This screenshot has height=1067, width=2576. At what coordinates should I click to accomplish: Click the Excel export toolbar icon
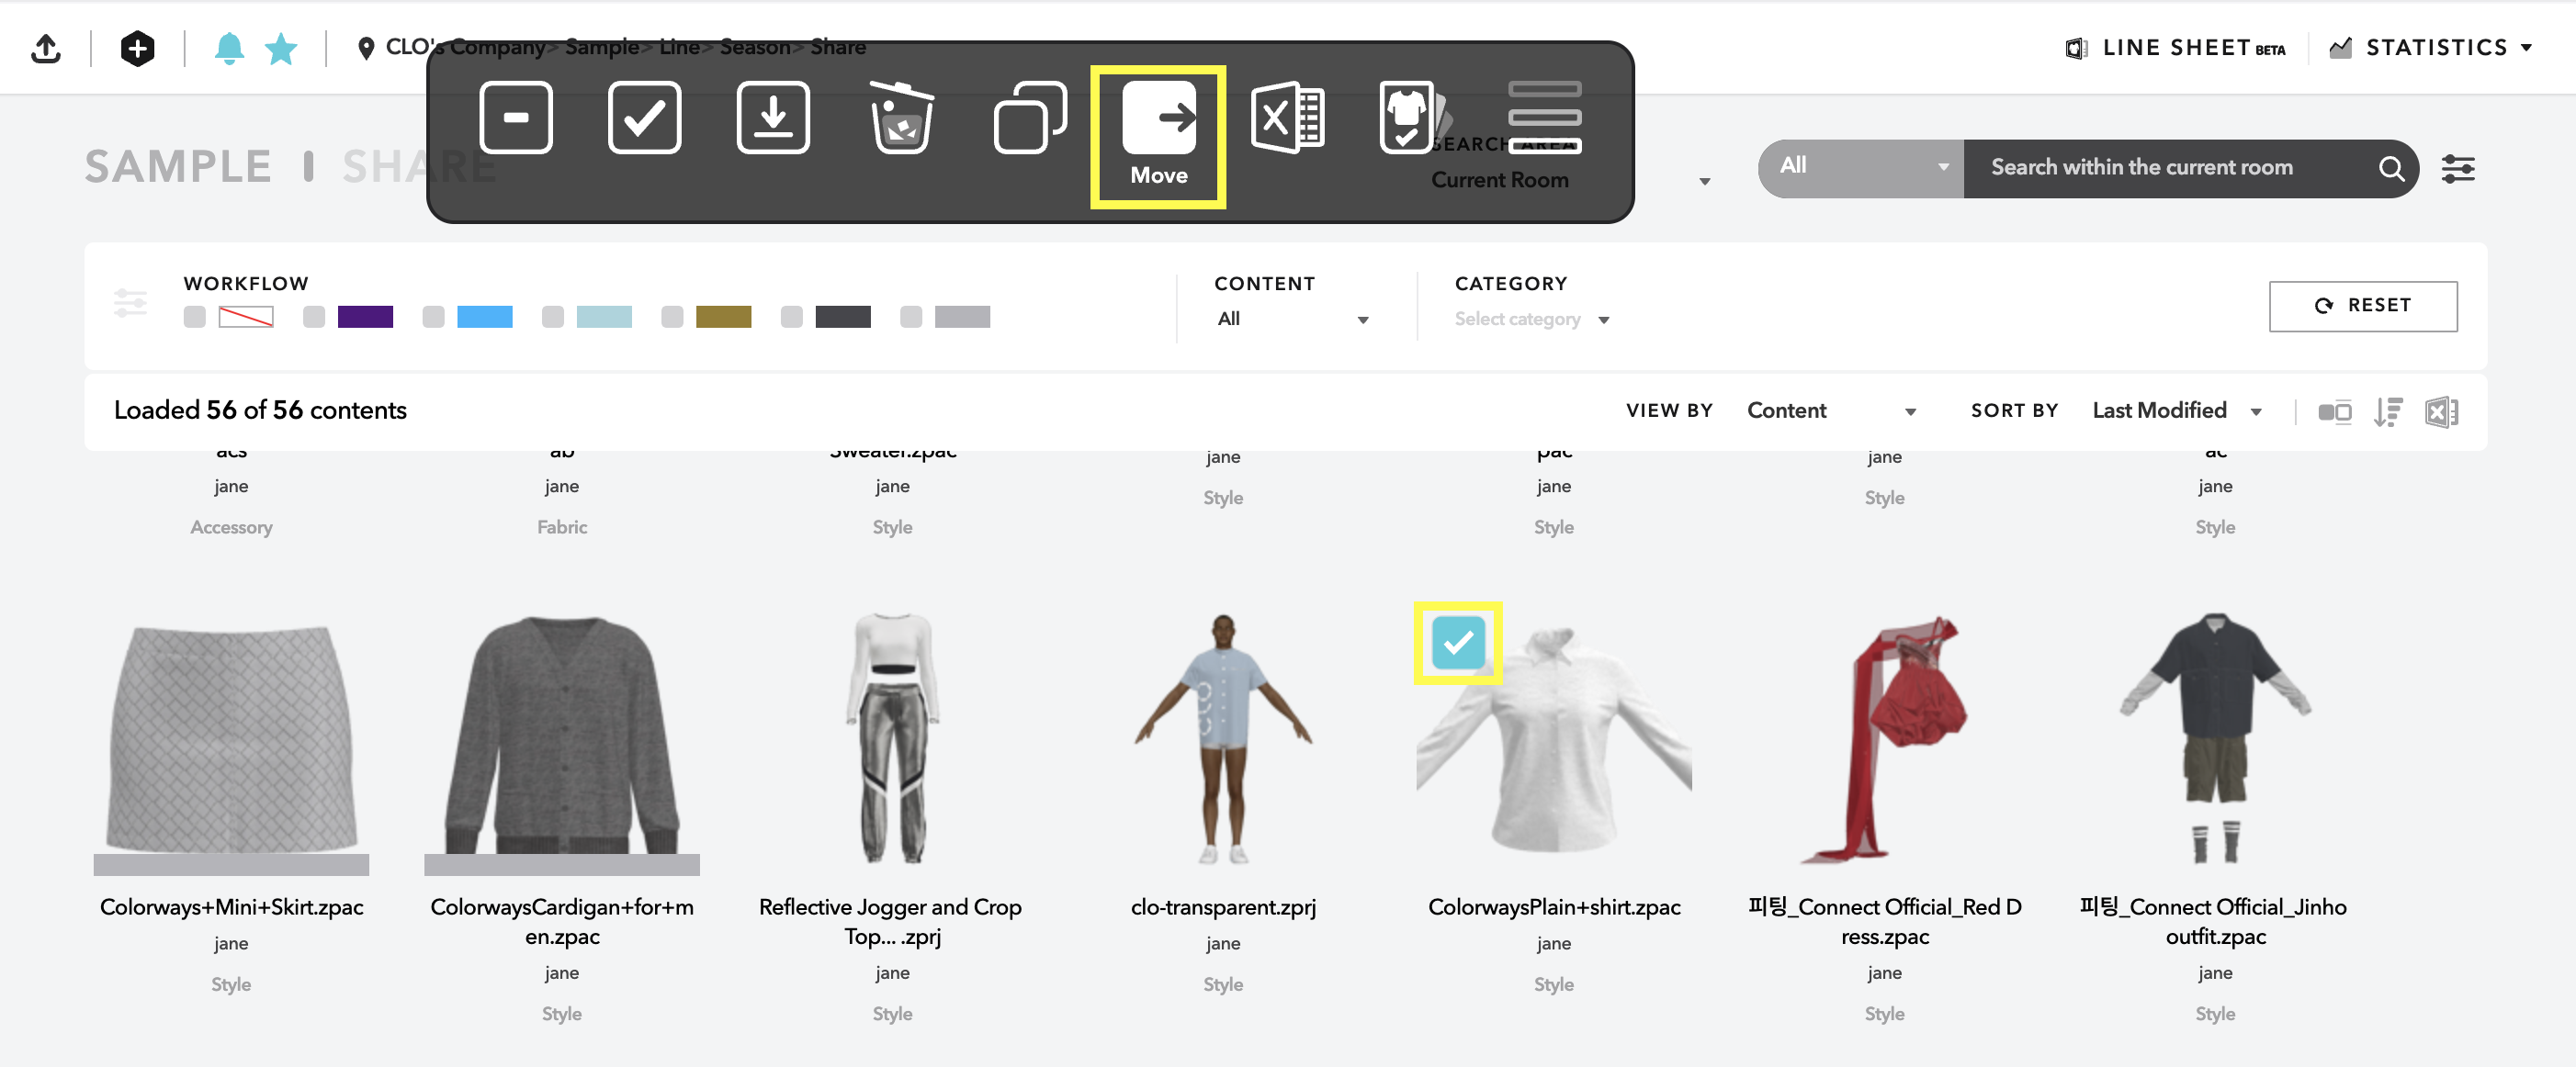click(x=1287, y=118)
